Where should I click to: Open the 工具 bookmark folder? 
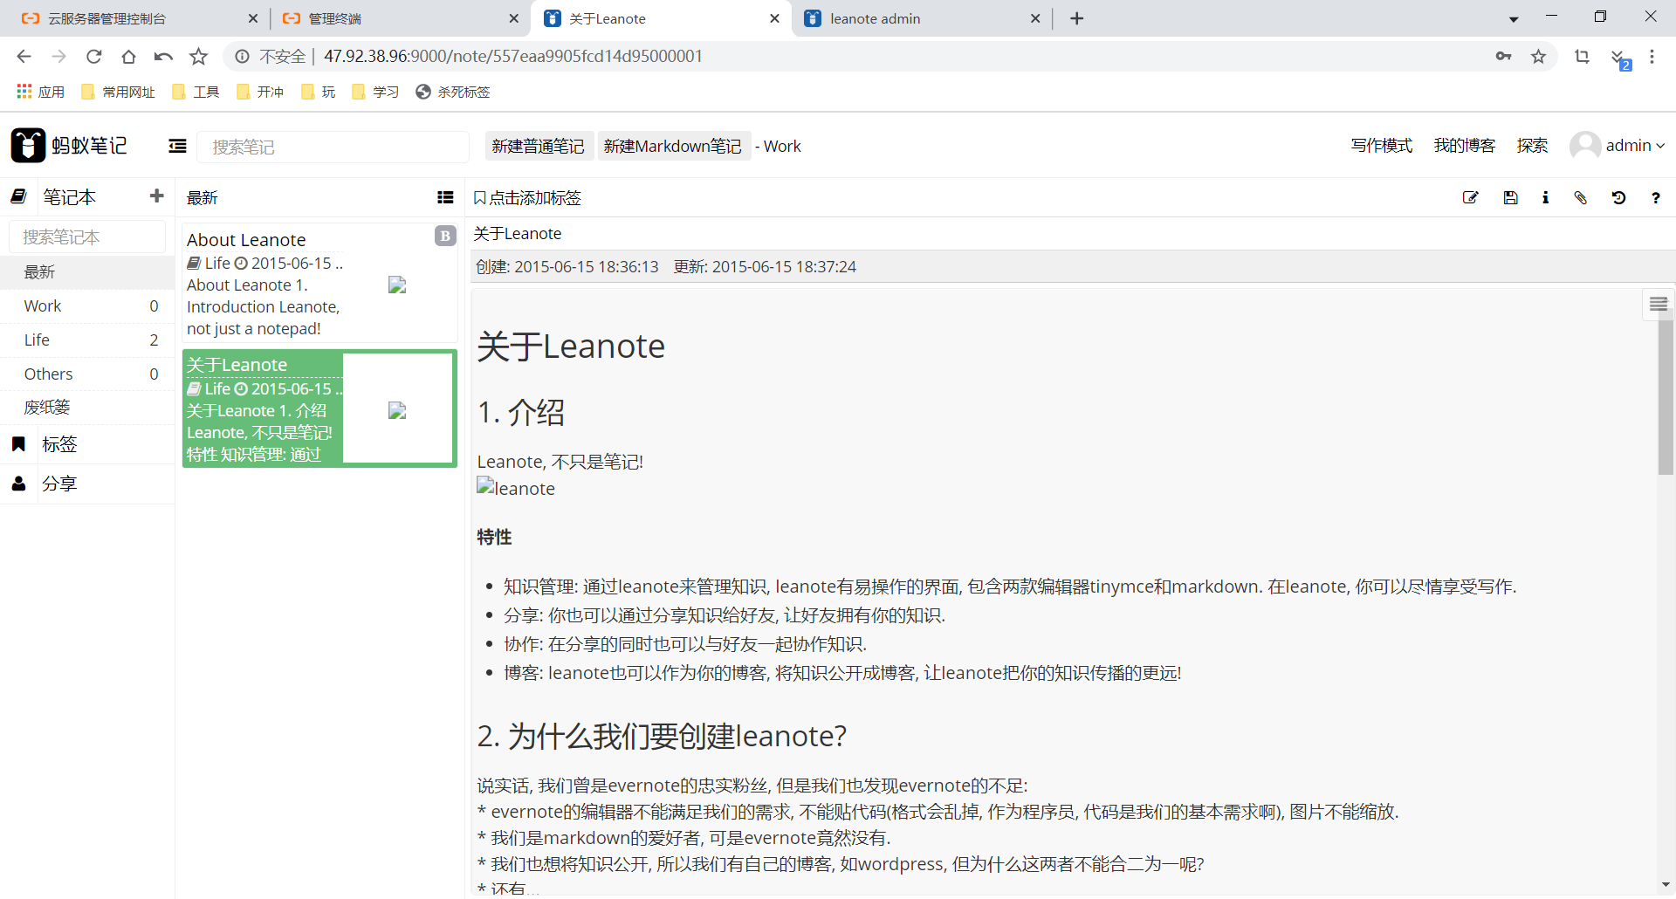pyautogui.click(x=196, y=92)
